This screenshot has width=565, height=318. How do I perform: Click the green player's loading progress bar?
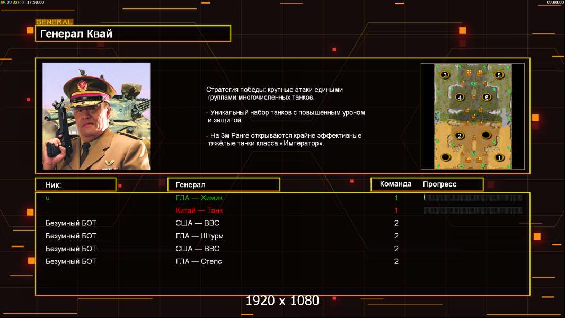tap(473, 197)
